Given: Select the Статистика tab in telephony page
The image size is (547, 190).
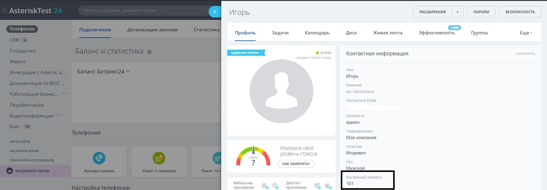Looking at the screenshot, I should pos(207,30).
